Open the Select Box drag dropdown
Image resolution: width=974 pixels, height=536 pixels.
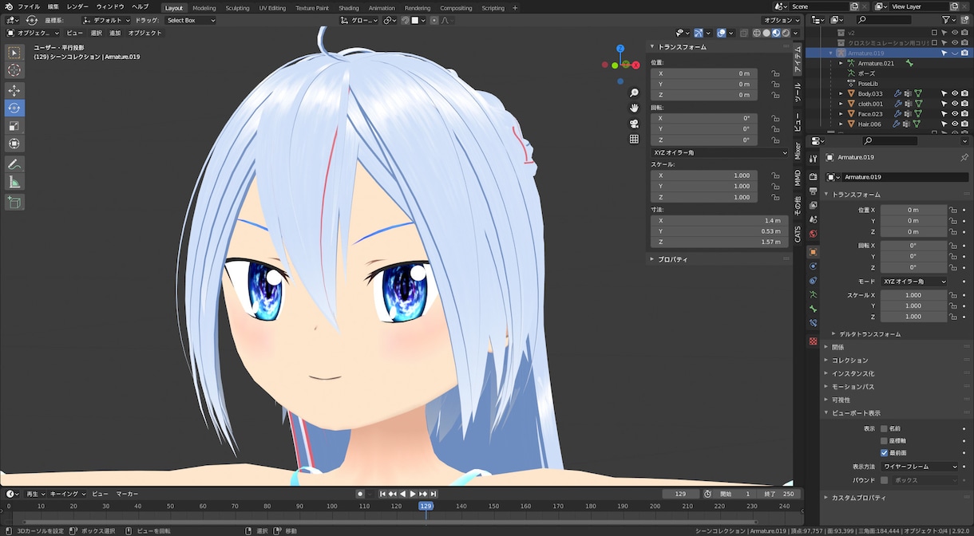190,20
